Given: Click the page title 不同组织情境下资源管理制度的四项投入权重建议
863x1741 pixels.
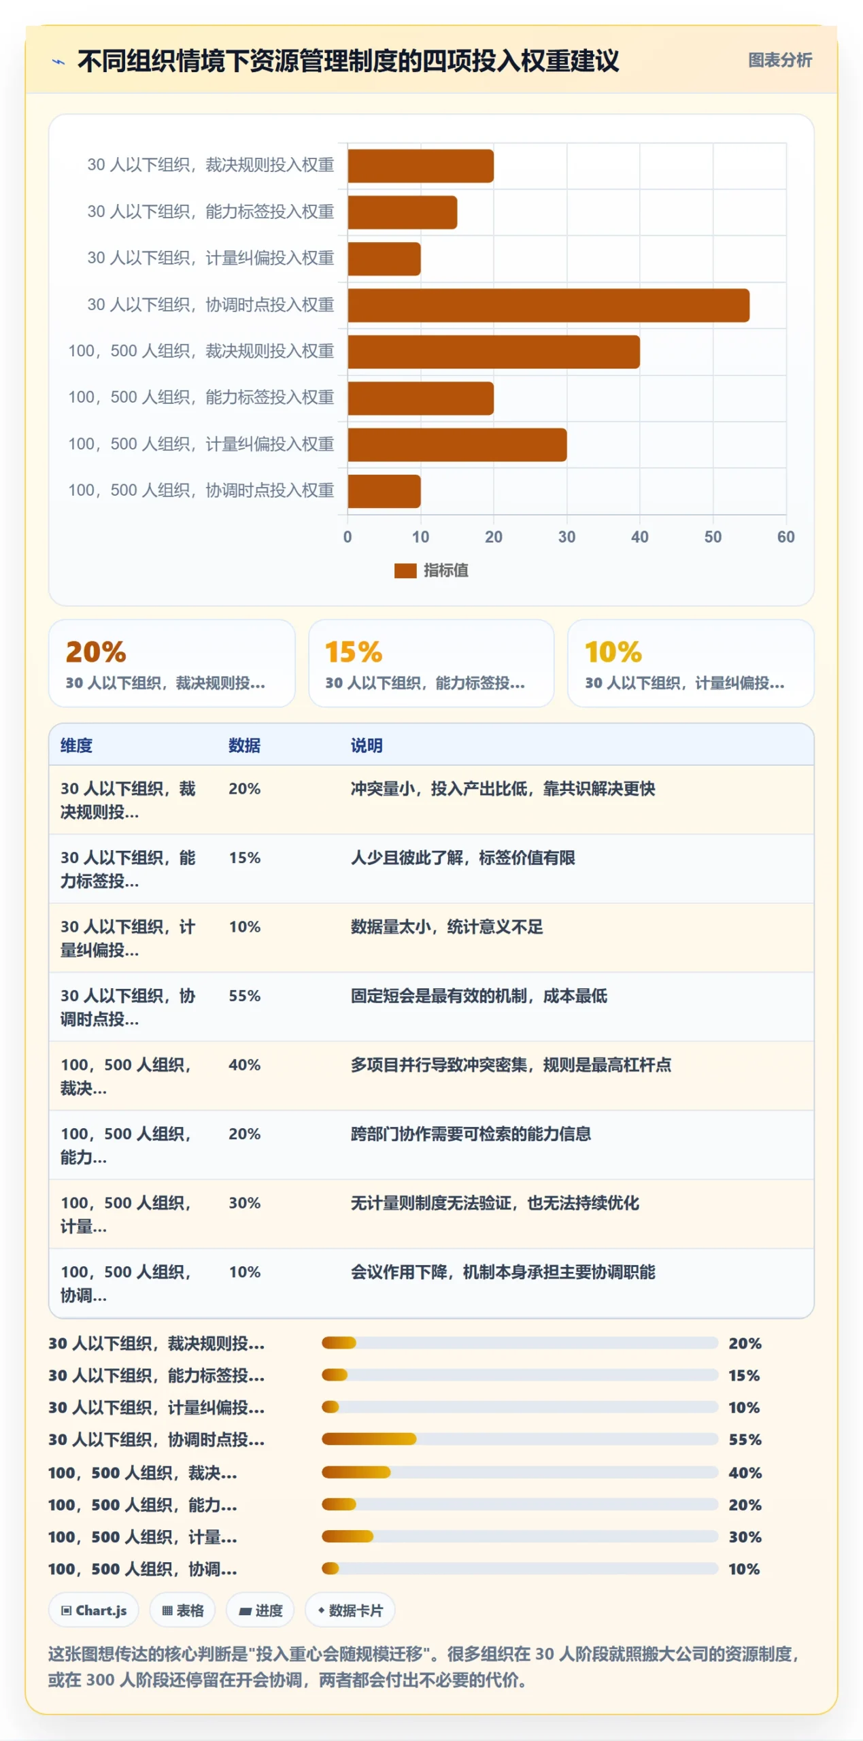Looking at the screenshot, I should pyautogui.click(x=348, y=61).
